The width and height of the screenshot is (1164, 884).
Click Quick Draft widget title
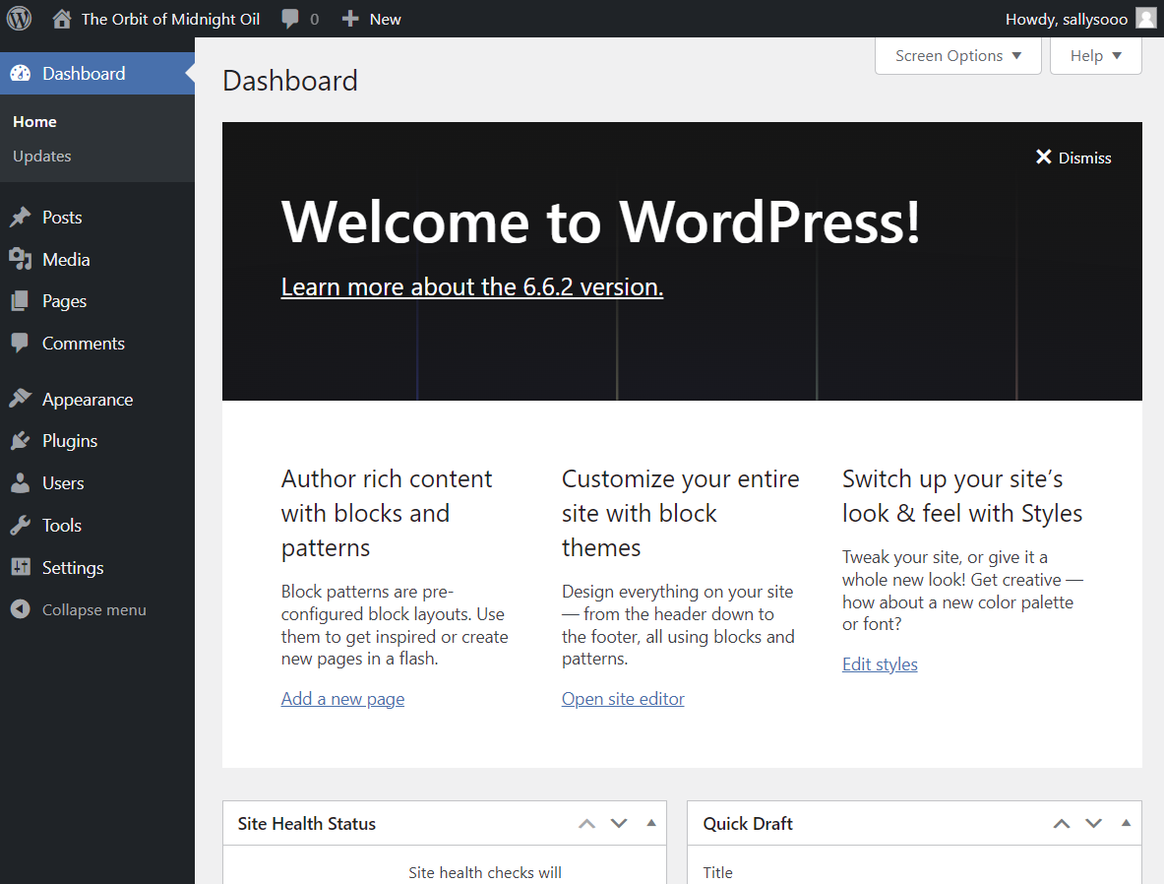tap(748, 823)
